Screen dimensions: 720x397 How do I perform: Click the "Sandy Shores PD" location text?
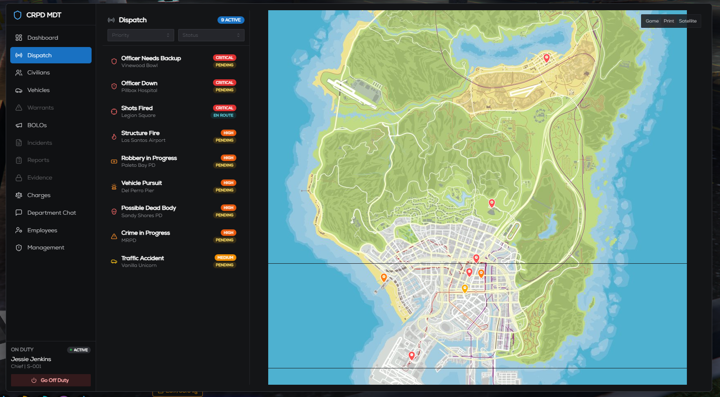tap(142, 216)
